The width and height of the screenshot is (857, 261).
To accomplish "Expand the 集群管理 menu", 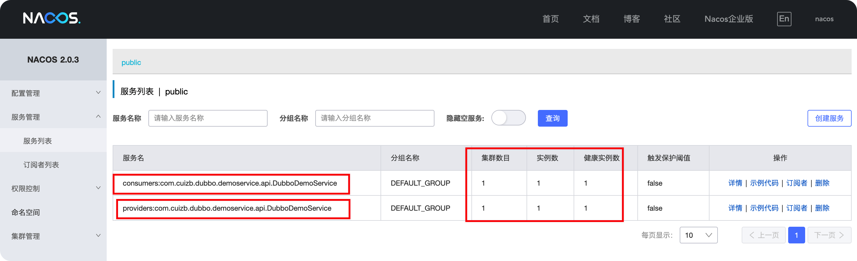I will click(53, 236).
